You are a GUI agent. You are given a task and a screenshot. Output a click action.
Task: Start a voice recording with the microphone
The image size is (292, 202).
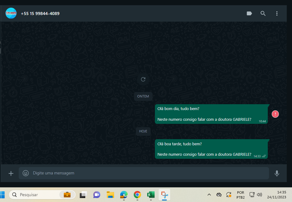tap(277, 173)
